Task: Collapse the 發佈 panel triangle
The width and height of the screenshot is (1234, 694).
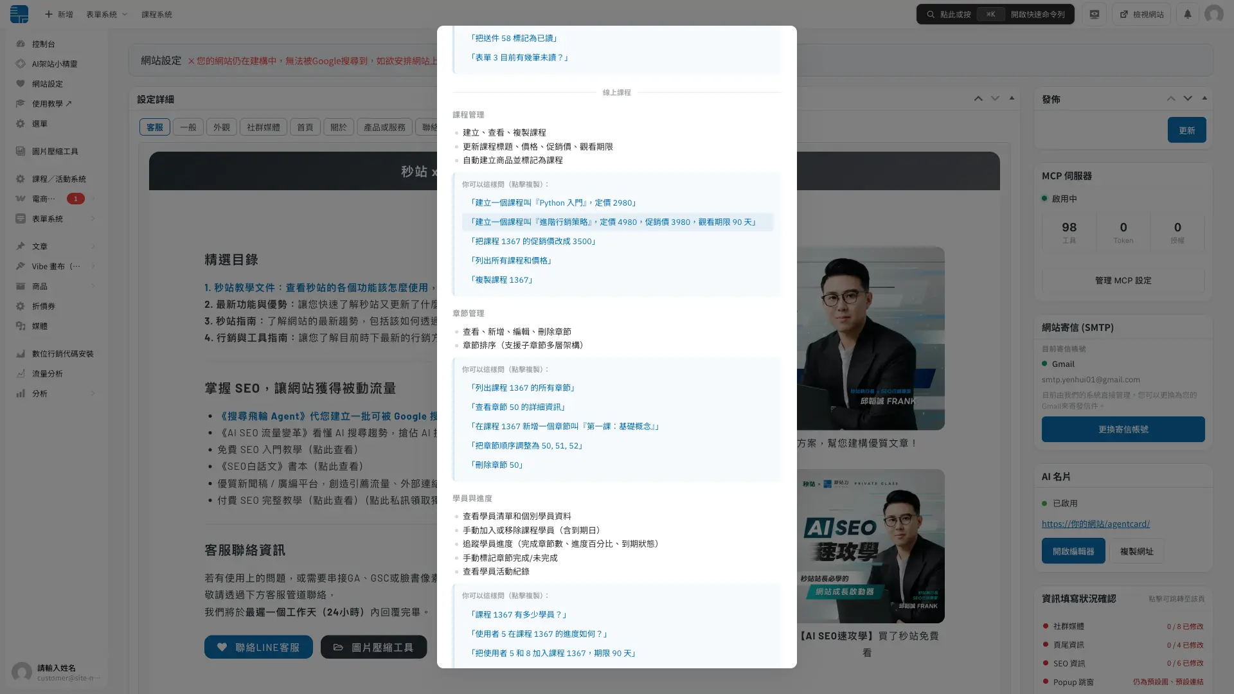Action: click(x=1204, y=98)
